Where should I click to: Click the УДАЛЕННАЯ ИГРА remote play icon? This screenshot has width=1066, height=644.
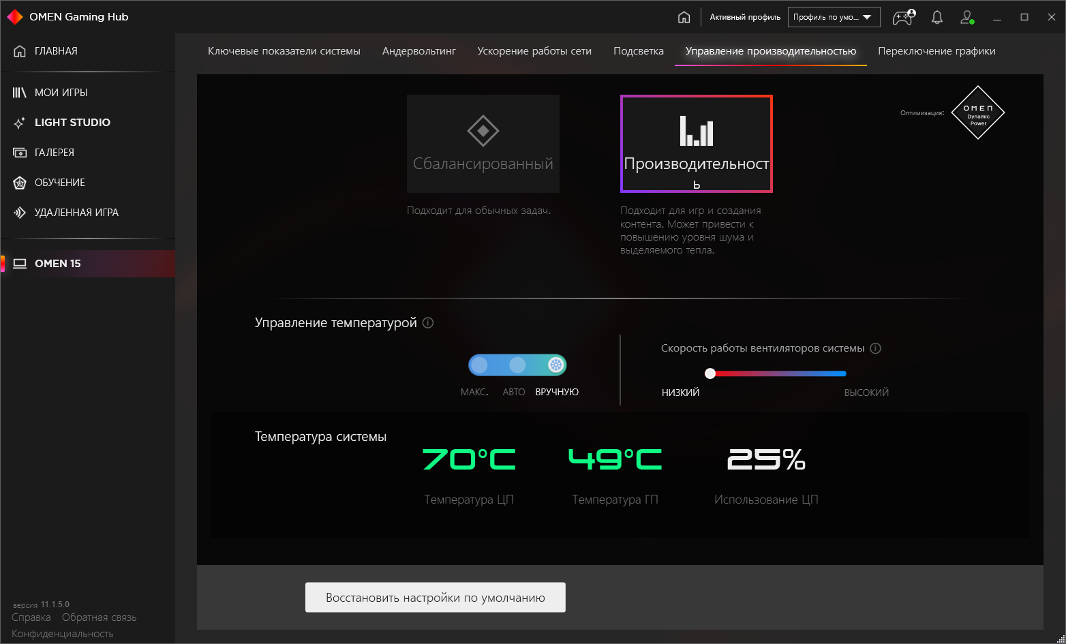coord(20,213)
